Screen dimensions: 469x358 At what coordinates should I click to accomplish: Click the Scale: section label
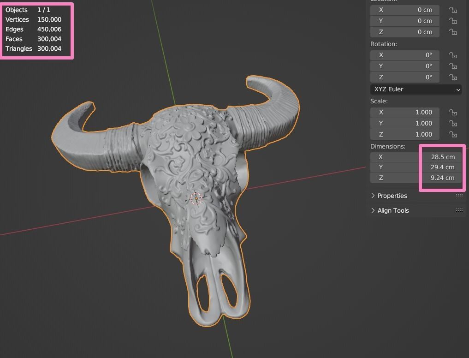click(379, 101)
